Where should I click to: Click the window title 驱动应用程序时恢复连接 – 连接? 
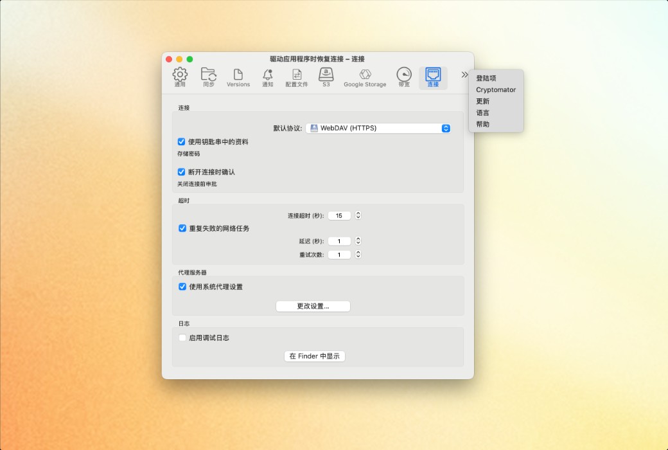coord(317,59)
